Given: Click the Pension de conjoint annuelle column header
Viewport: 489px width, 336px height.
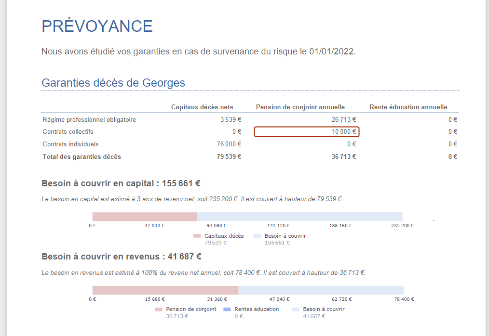Looking at the screenshot, I should tap(300, 107).
